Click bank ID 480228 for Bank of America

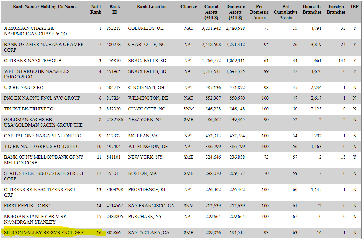click(114, 45)
